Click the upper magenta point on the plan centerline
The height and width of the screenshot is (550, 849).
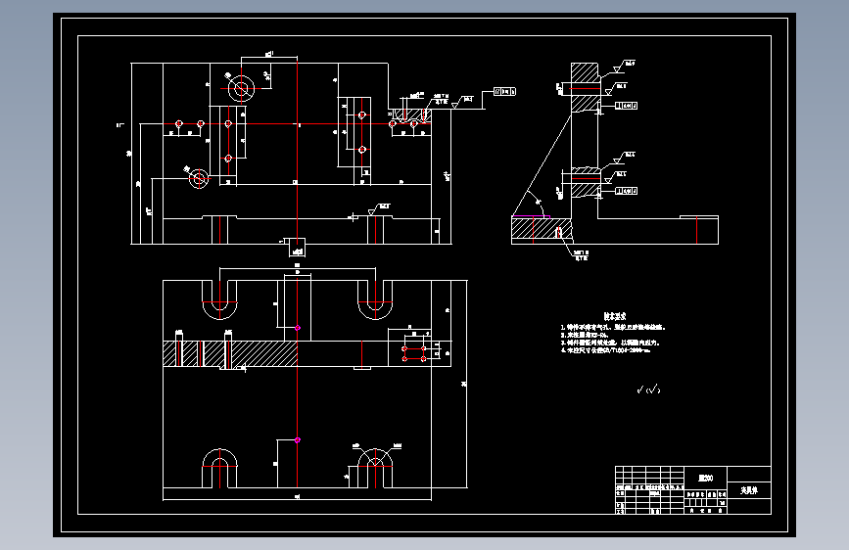298,328
